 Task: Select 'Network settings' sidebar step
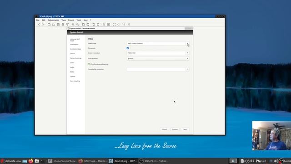pyautogui.click(x=76, y=58)
